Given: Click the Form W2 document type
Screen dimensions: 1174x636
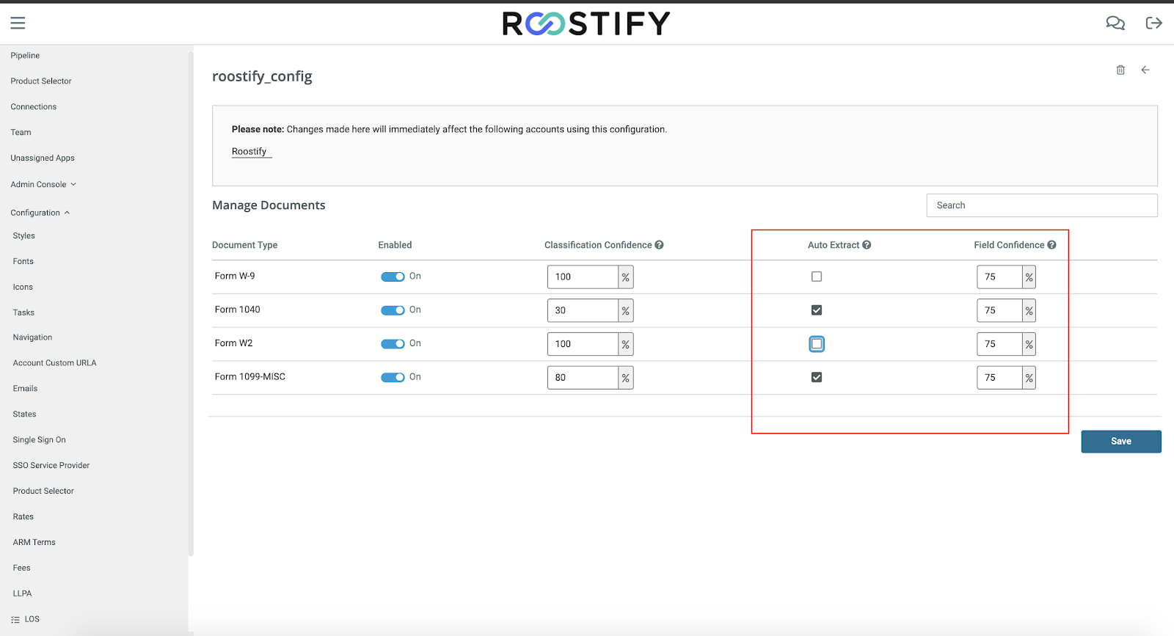Looking at the screenshot, I should point(234,344).
